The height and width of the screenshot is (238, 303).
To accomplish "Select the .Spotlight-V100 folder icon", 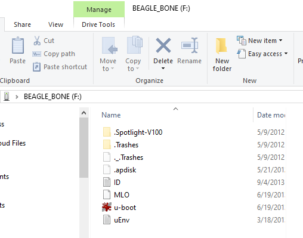I will [107, 132].
